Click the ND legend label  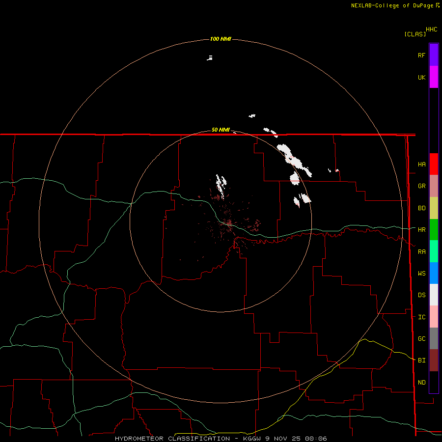pyautogui.click(x=421, y=383)
